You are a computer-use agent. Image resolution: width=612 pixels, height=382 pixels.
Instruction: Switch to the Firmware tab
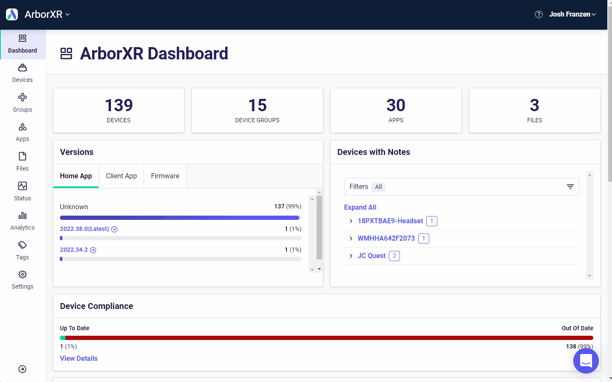point(165,176)
